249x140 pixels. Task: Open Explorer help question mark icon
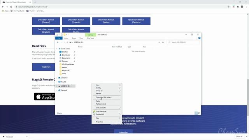click(x=199, y=38)
